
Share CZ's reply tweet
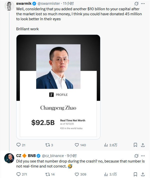click(143, 174)
